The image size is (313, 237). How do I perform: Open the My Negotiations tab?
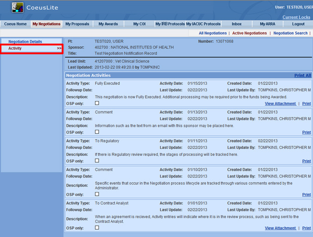pyautogui.click(x=46, y=24)
